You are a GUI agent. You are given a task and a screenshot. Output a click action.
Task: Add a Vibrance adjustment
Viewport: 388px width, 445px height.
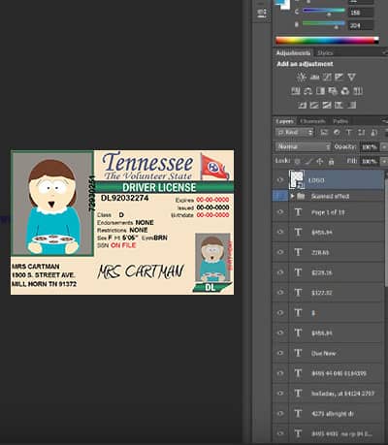(351, 77)
